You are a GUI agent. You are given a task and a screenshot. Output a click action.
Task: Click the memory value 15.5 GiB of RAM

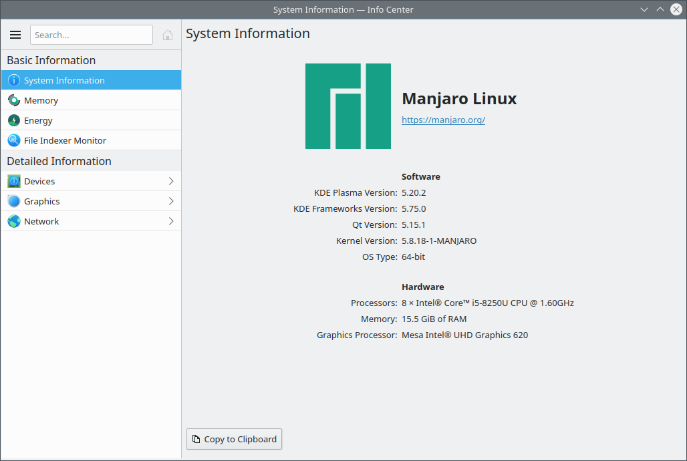coord(434,319)
